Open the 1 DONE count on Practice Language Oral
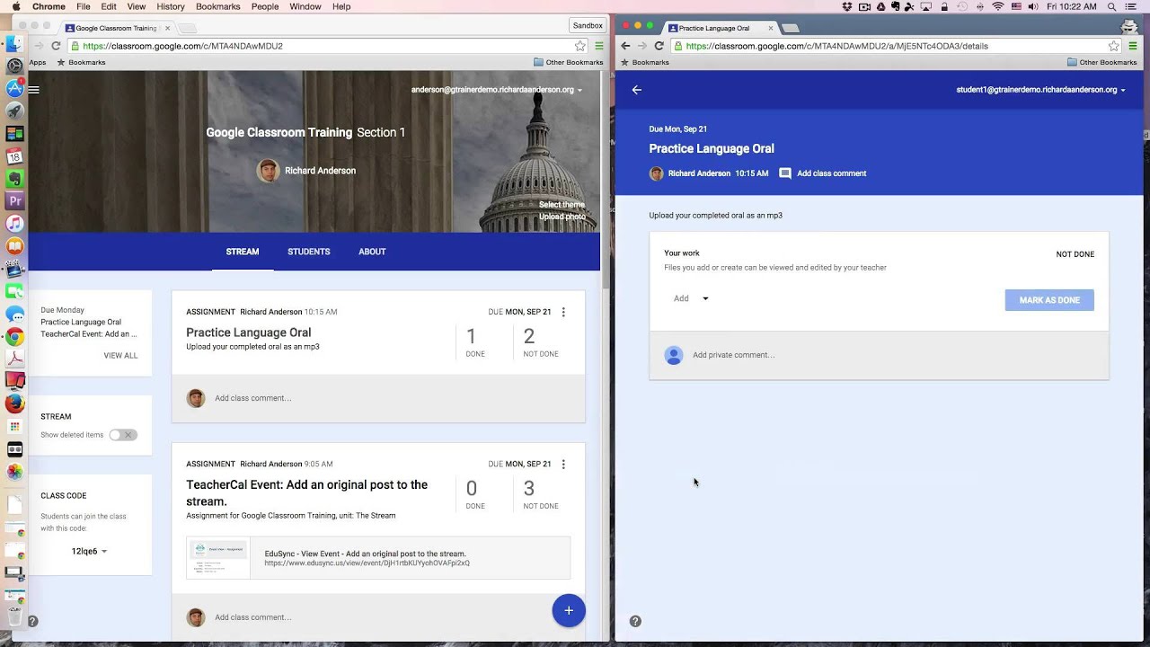Screen dimensions: 1150x647 (x=473, y=342)
